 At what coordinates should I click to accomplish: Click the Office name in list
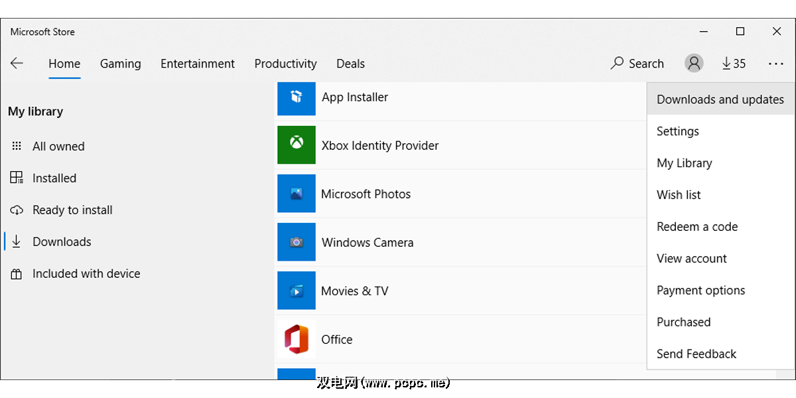[337, 339]
